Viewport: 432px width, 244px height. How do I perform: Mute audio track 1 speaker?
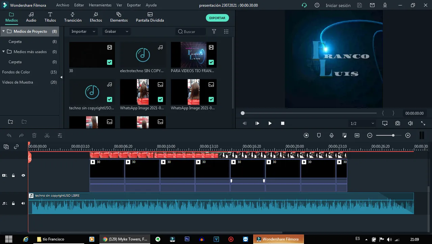tap(23, 204)
